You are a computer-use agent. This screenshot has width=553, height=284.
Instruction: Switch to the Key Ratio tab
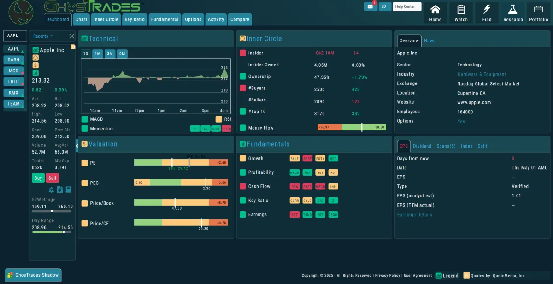[x=135, y=19]
